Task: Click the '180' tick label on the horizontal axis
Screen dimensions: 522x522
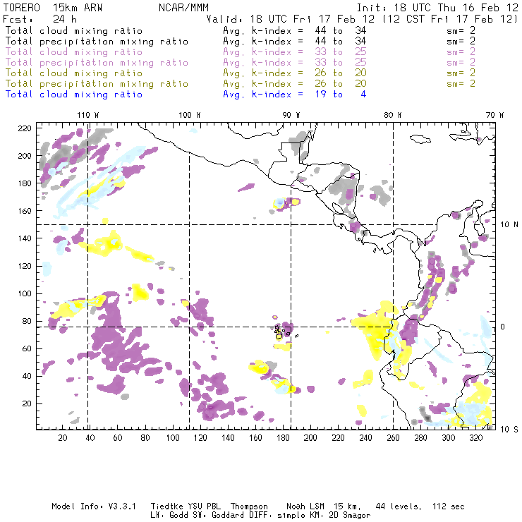Action: [x=283, y=438]
